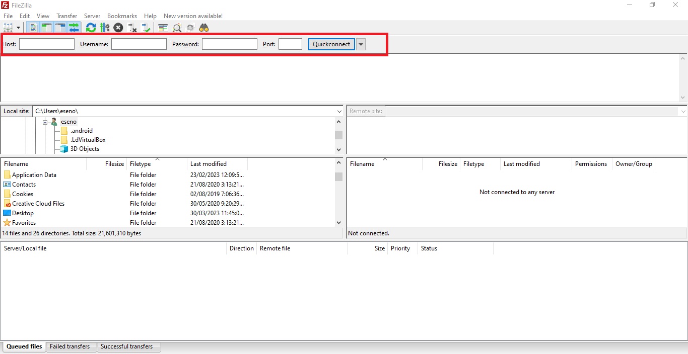Select the eseno folder in the tree

tap(68, 122)
